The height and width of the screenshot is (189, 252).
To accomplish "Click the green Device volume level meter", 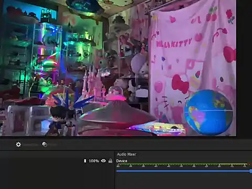I will pyautogui.click(x=182, y=164).
